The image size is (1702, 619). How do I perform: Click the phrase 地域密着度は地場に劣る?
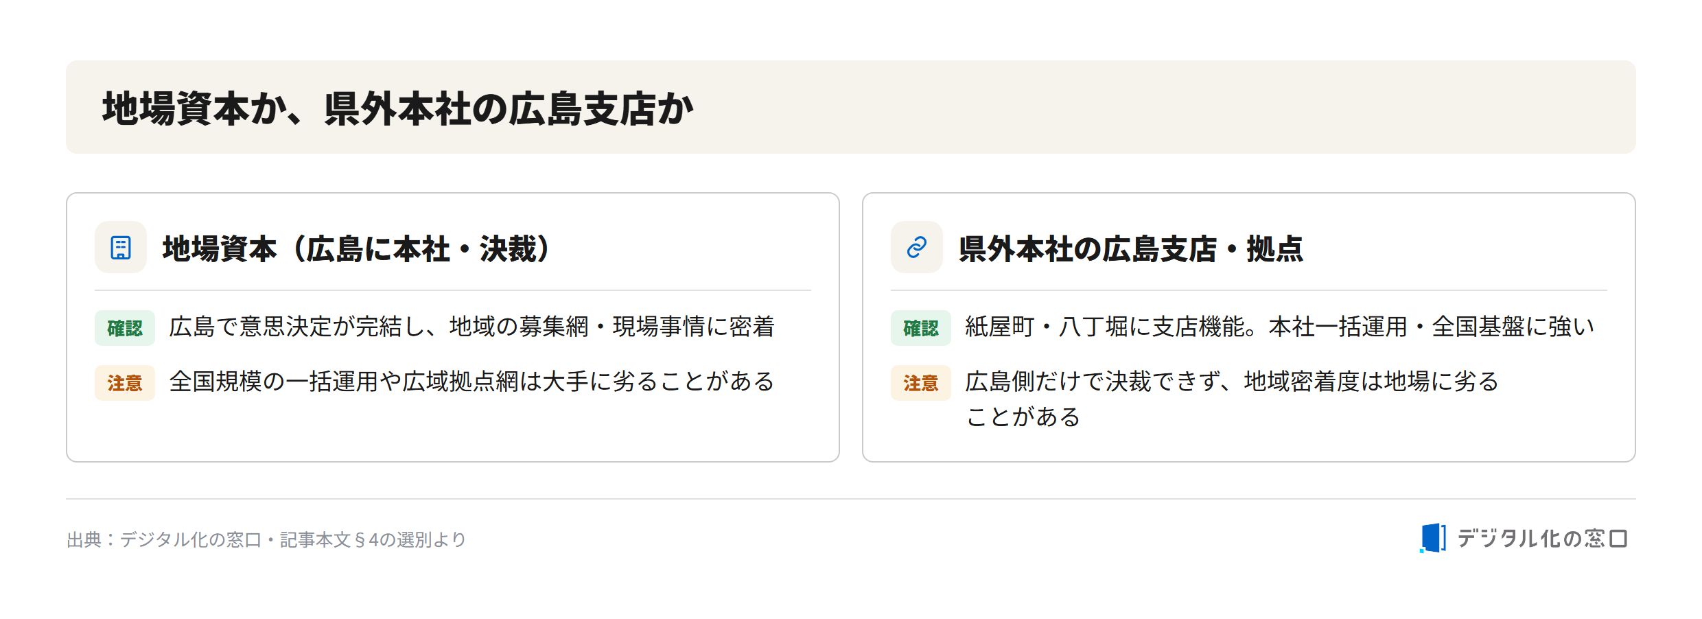(x=1372, y=382)
